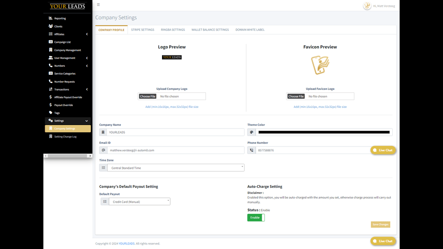Image resolution: width=443 pixels, height=249 pixels.
Task: Click the user avatar icon at top right
Action: pyautogui.click(x=367, y=6)
